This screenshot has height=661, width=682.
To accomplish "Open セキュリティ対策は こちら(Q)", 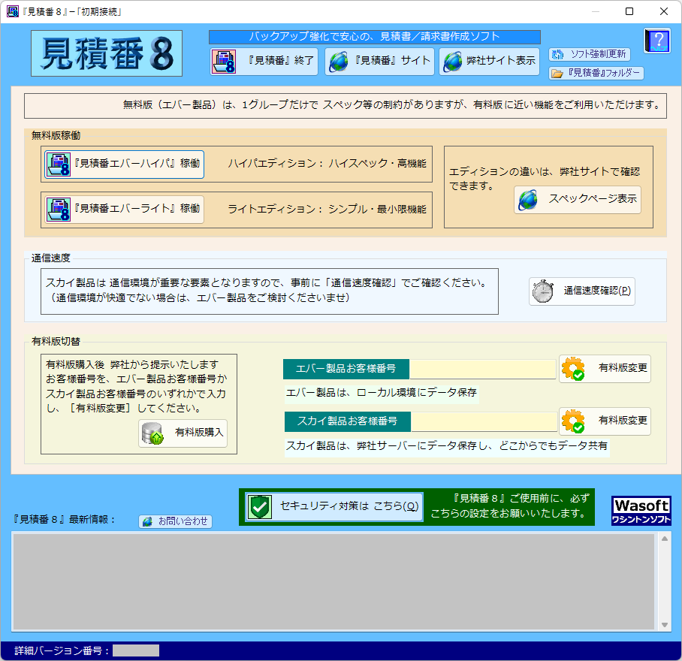I will point(334,506).
